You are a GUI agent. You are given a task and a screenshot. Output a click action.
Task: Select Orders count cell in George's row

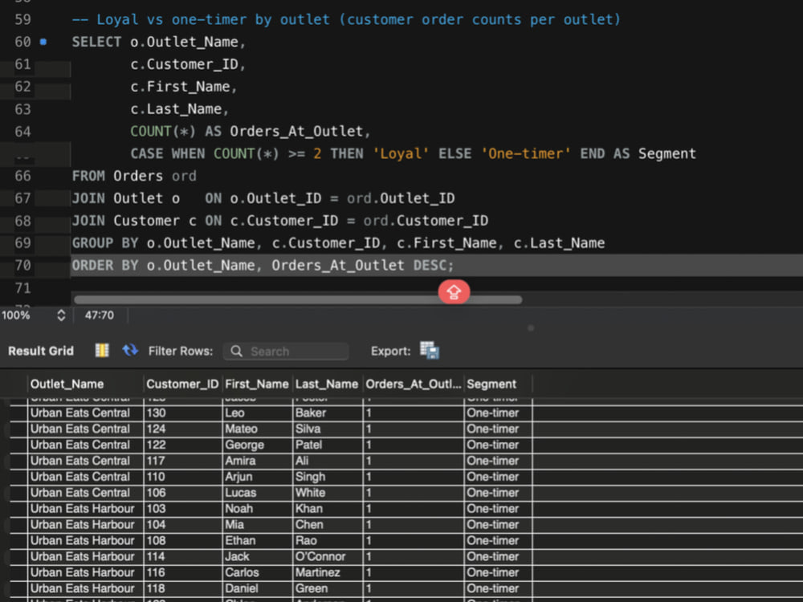[414, 445]
